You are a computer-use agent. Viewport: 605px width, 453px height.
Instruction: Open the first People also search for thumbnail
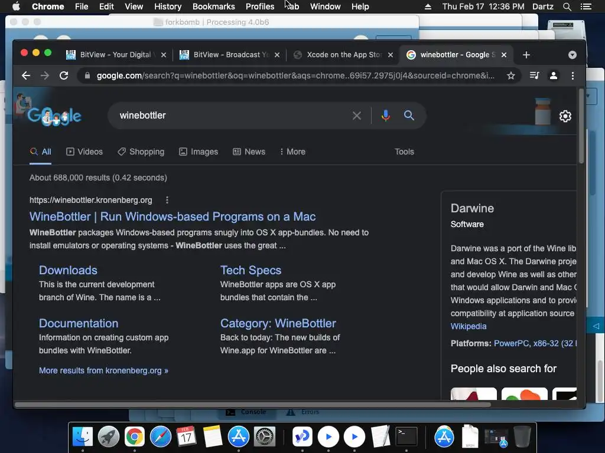473,393
